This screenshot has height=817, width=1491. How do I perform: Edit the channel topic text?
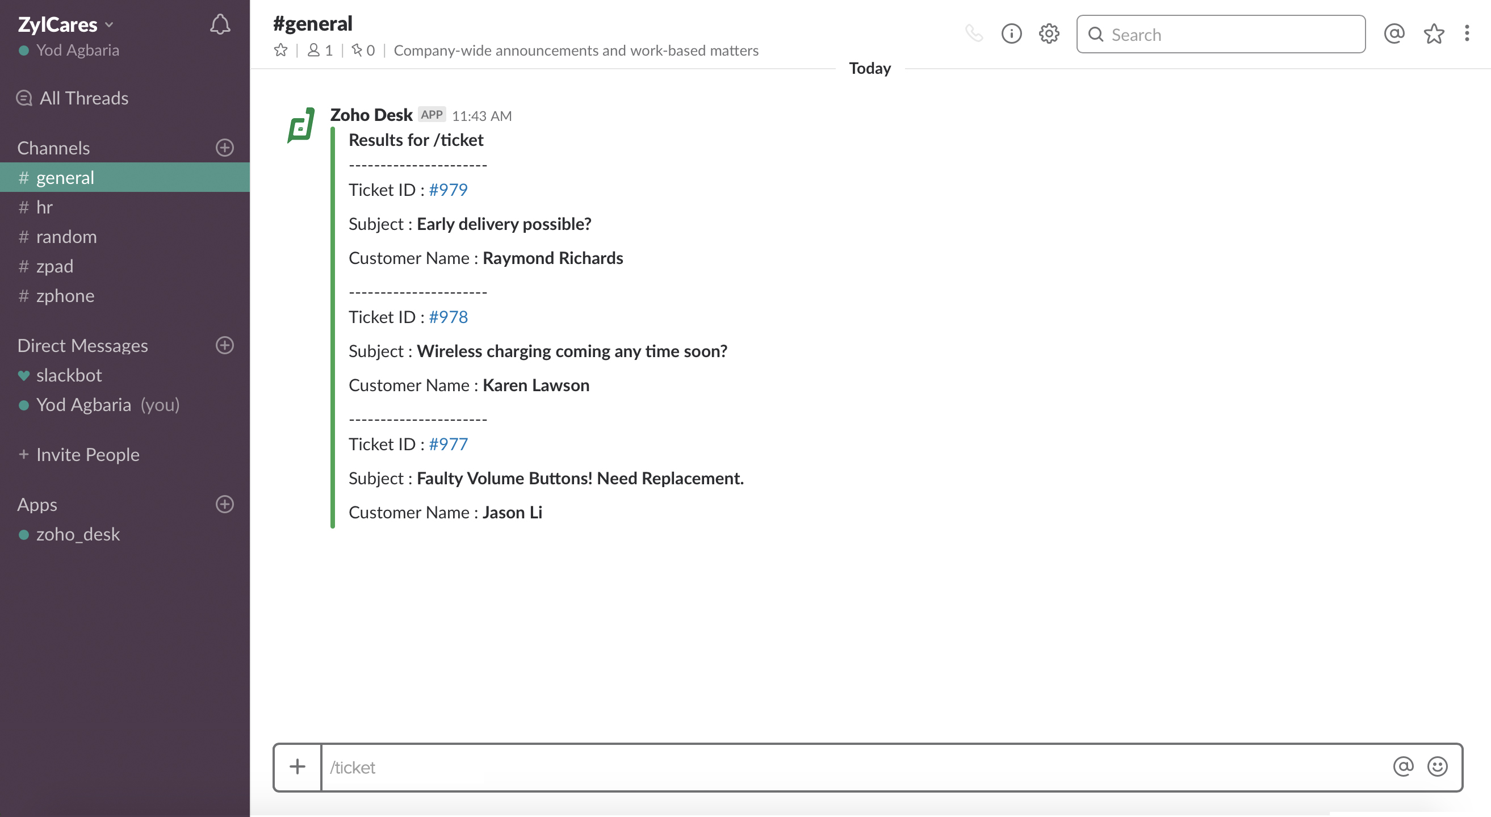(x=576, y=51)
